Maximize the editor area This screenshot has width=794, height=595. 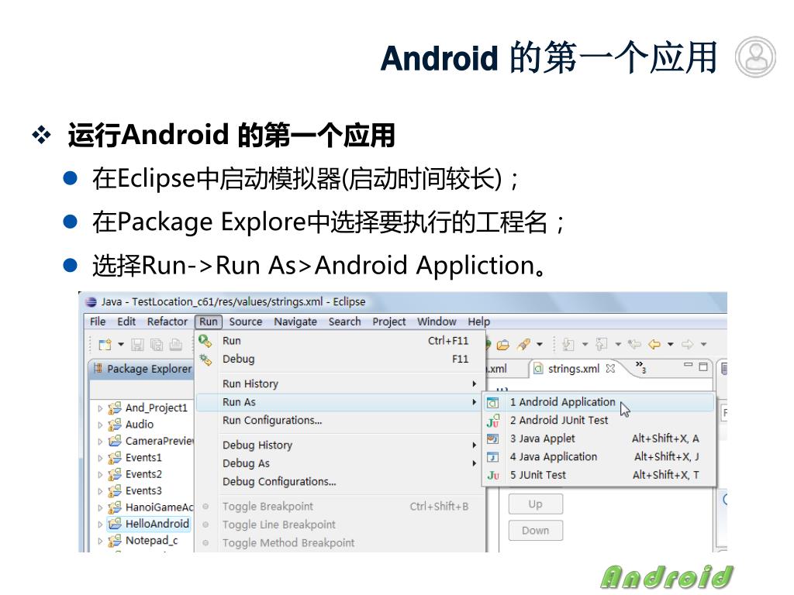703,366
